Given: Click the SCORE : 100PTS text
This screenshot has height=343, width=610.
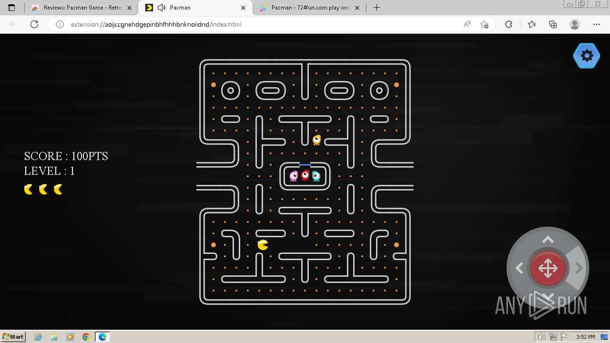Looking at the screenshot, I should pyautogui.click(x=66, y=156).
